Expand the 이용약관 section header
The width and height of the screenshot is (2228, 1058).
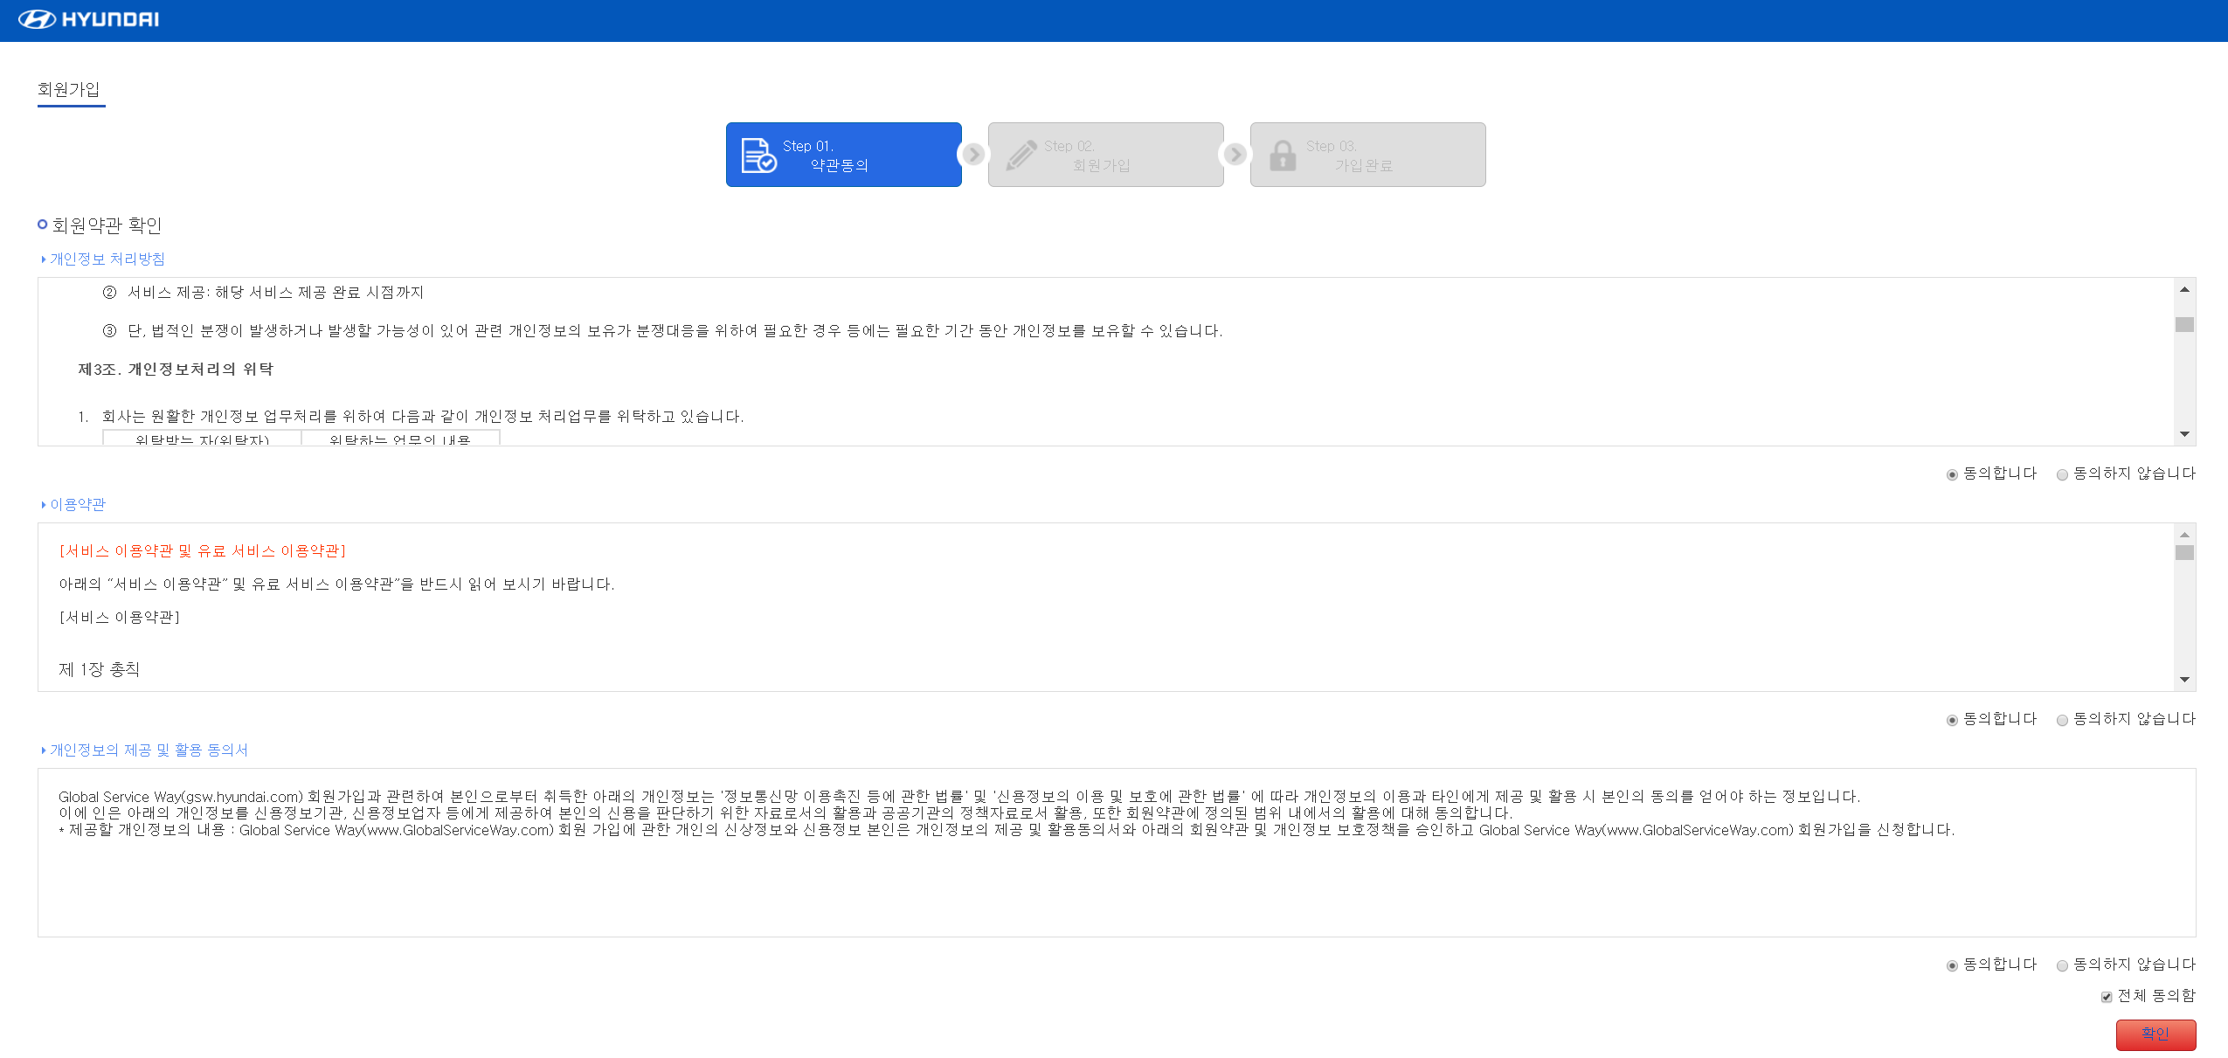click(x=77, y=504)
